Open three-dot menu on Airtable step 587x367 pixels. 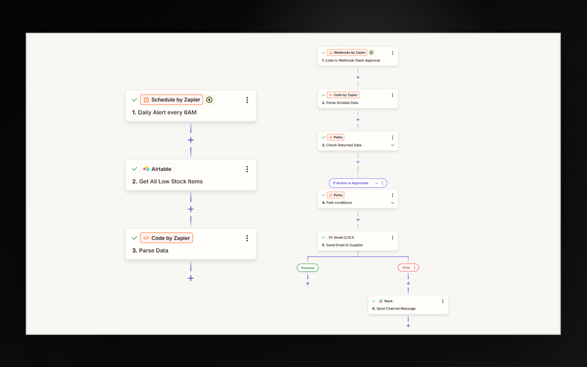coord(247,169)
